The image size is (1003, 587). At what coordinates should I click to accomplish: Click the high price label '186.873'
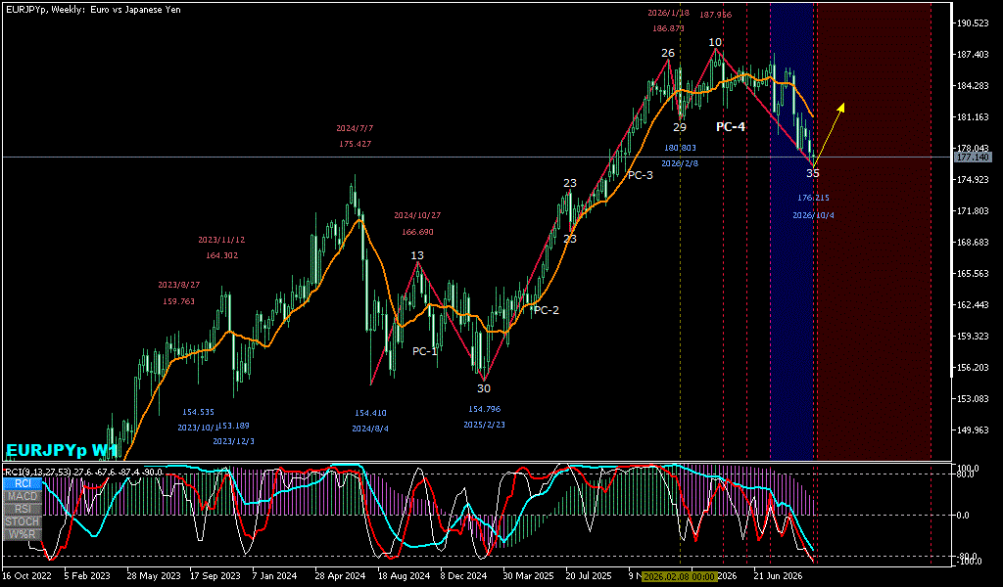(x=668, y=28)
